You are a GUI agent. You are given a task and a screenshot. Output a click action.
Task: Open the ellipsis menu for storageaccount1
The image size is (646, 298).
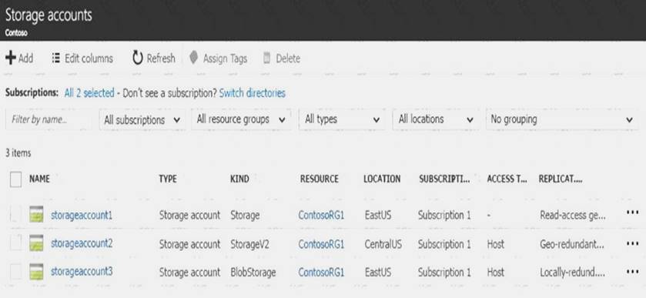(632, 213)
